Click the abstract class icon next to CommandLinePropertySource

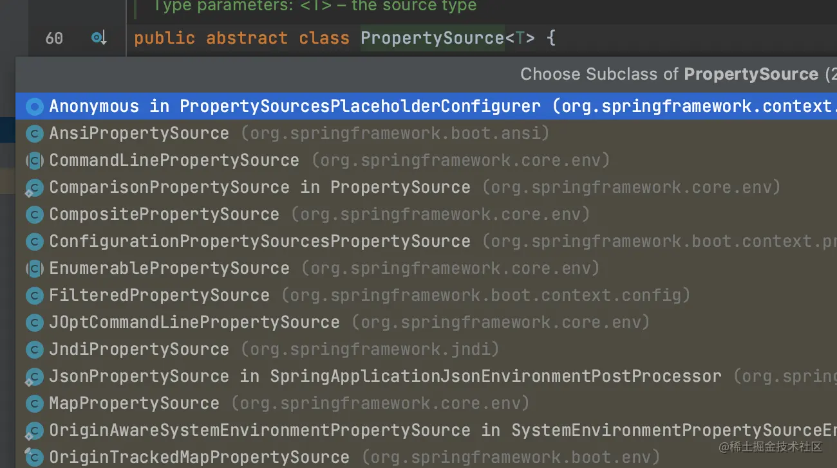pos(34,160)
